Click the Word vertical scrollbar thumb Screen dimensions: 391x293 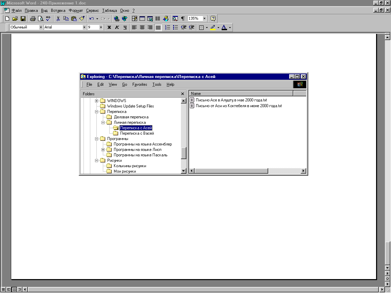(387, 253)
